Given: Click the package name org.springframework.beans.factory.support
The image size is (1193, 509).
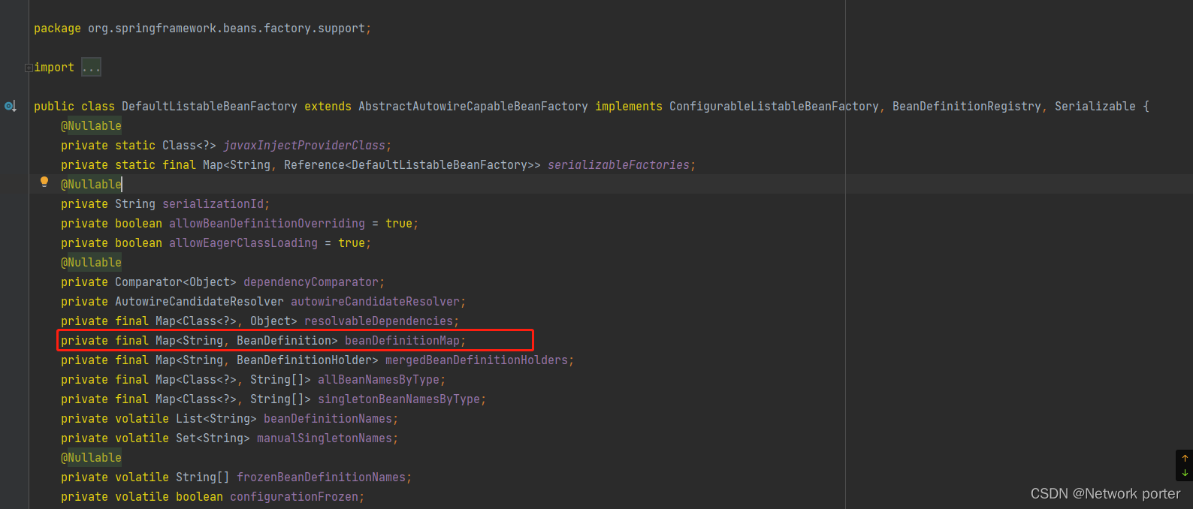Looking at the screenshot, I should point(226,29).
